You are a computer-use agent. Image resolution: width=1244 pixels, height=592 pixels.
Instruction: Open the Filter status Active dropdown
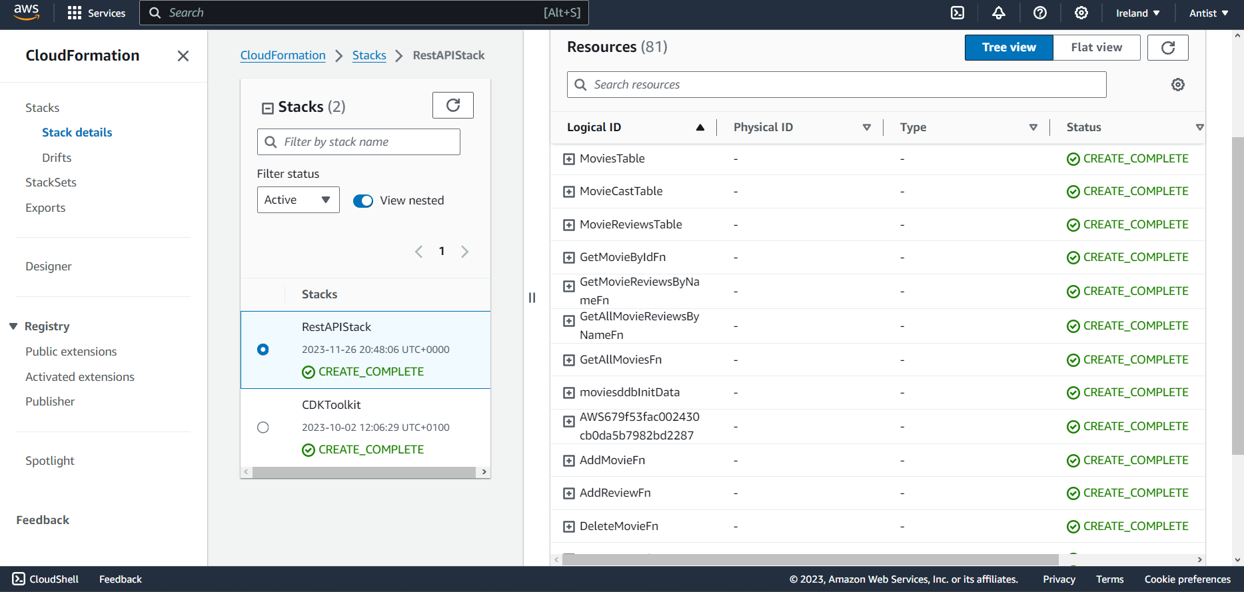pyautogui.click(x=299, y=200)
